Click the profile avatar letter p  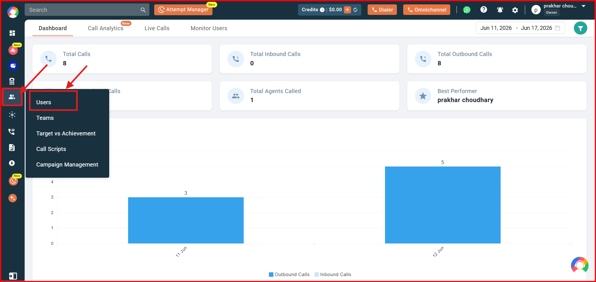536,10
